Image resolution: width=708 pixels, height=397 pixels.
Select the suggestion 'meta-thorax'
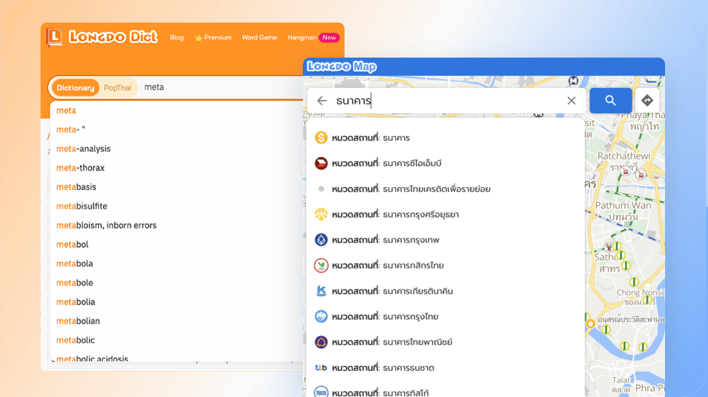tap(80, 168)
